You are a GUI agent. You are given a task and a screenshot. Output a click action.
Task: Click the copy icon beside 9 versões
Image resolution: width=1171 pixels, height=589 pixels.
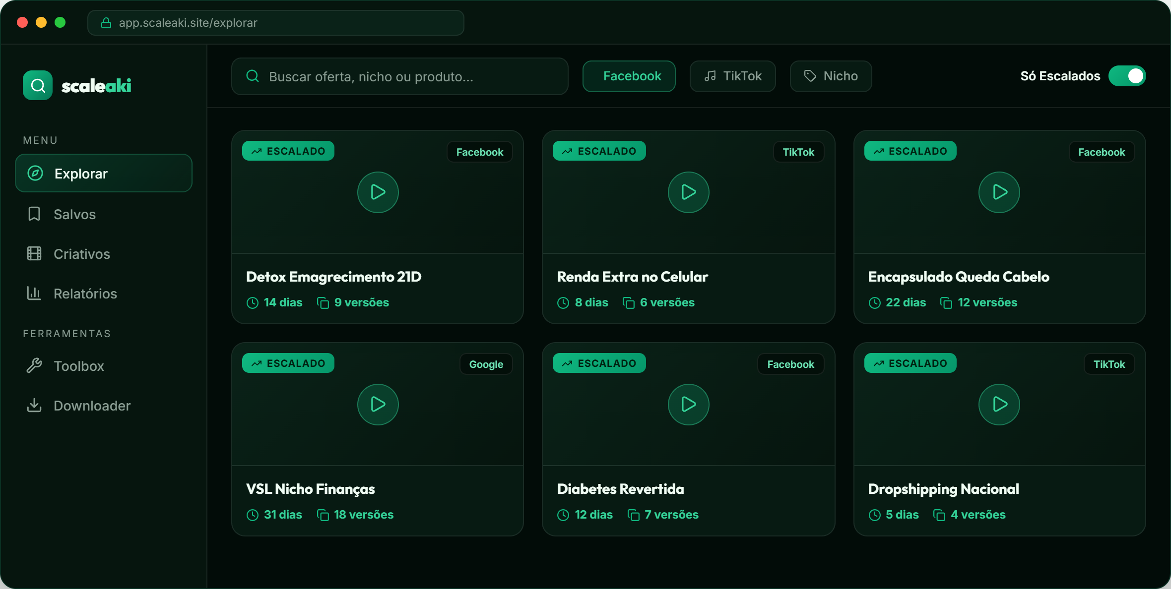click(x=323, y=302)
